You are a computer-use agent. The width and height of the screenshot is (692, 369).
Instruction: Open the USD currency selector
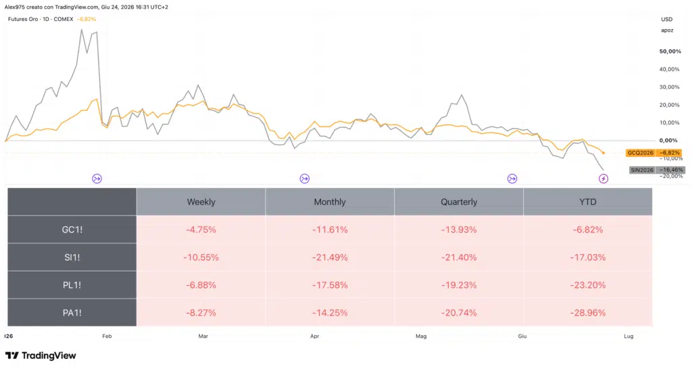[x=667, y=20]
